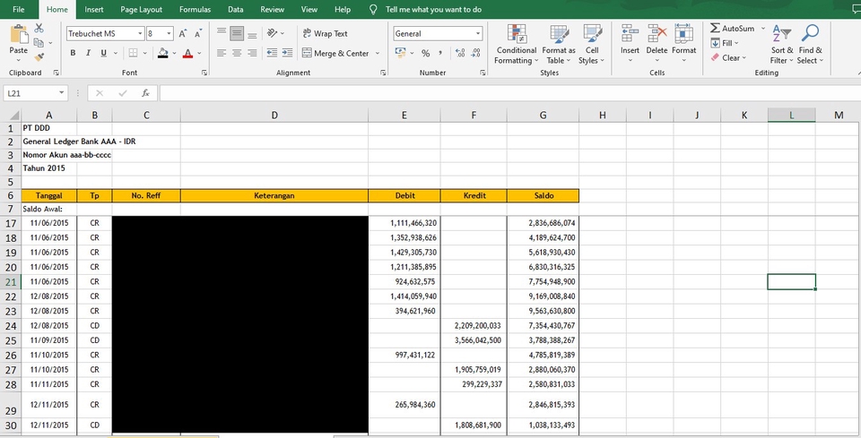
Task: Apply the red Font Color
Action: point(187,53)
